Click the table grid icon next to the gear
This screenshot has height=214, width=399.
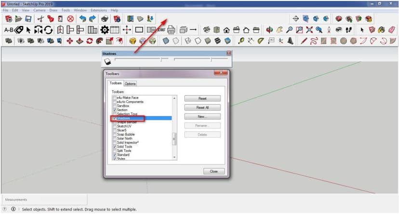click(x=115, y=30)
